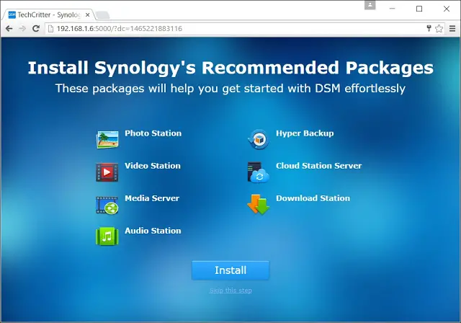Click the Download Station arrows icon

click(x=258, y=204)
